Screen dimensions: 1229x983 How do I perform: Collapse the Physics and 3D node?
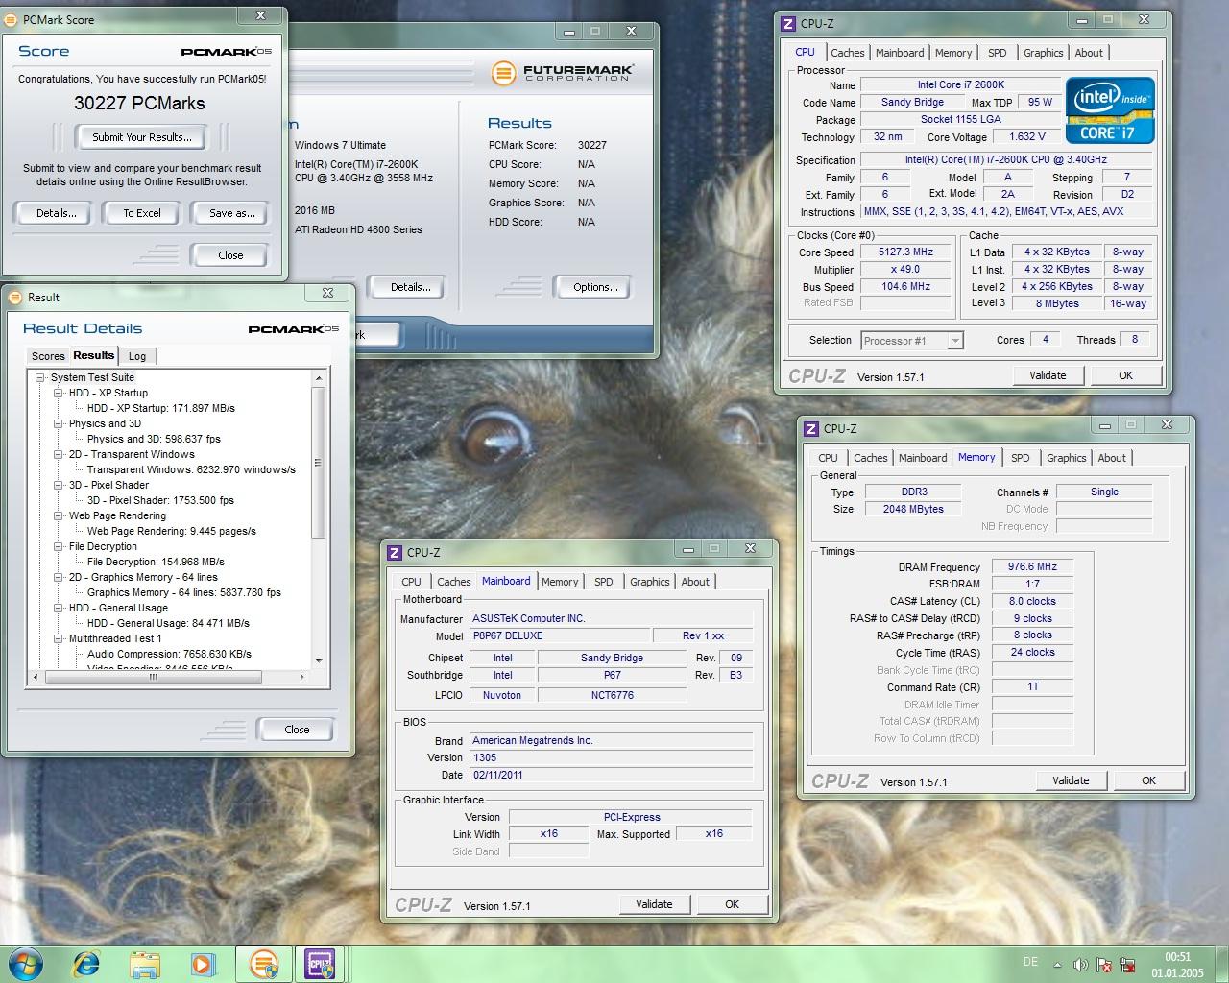[59, 423]
